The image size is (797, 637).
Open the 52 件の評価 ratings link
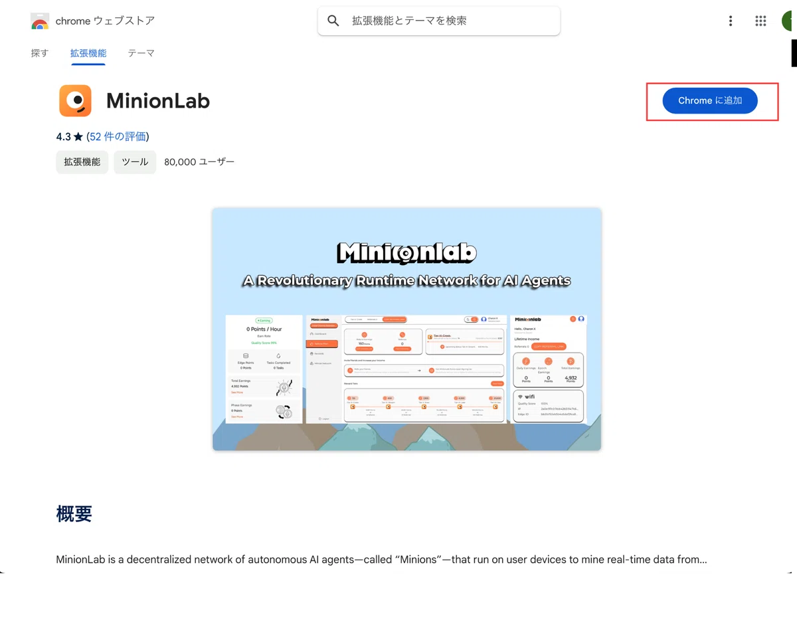(x=118, y=137)
